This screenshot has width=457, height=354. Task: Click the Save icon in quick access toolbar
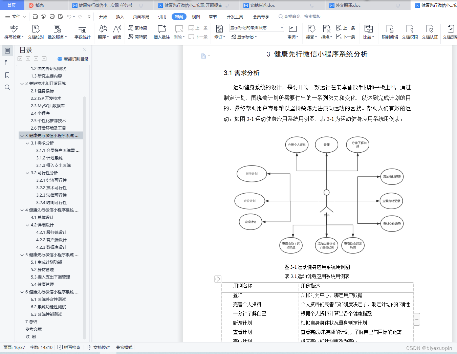pos(35,16)
